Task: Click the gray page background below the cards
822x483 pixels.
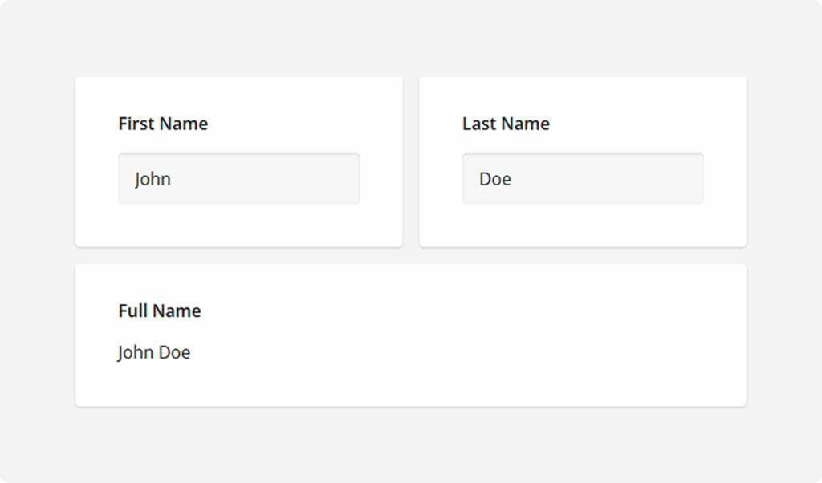Action: pos(411,445)
